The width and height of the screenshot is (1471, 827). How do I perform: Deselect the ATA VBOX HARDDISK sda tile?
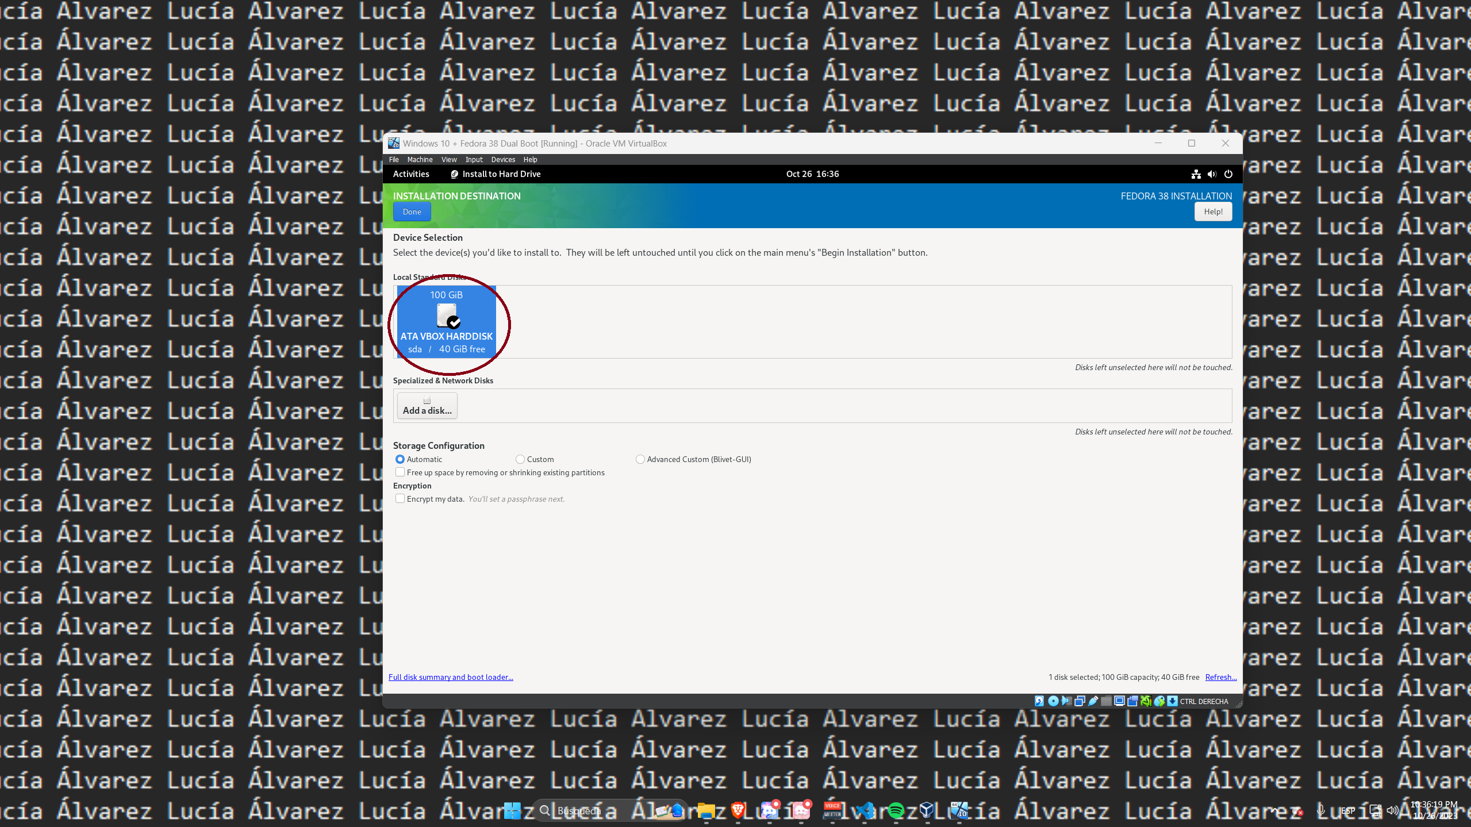pyautogui.click(x=447, y=322)
